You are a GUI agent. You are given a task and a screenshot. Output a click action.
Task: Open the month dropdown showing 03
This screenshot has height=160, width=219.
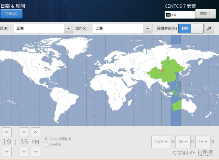tap(183, 141)
